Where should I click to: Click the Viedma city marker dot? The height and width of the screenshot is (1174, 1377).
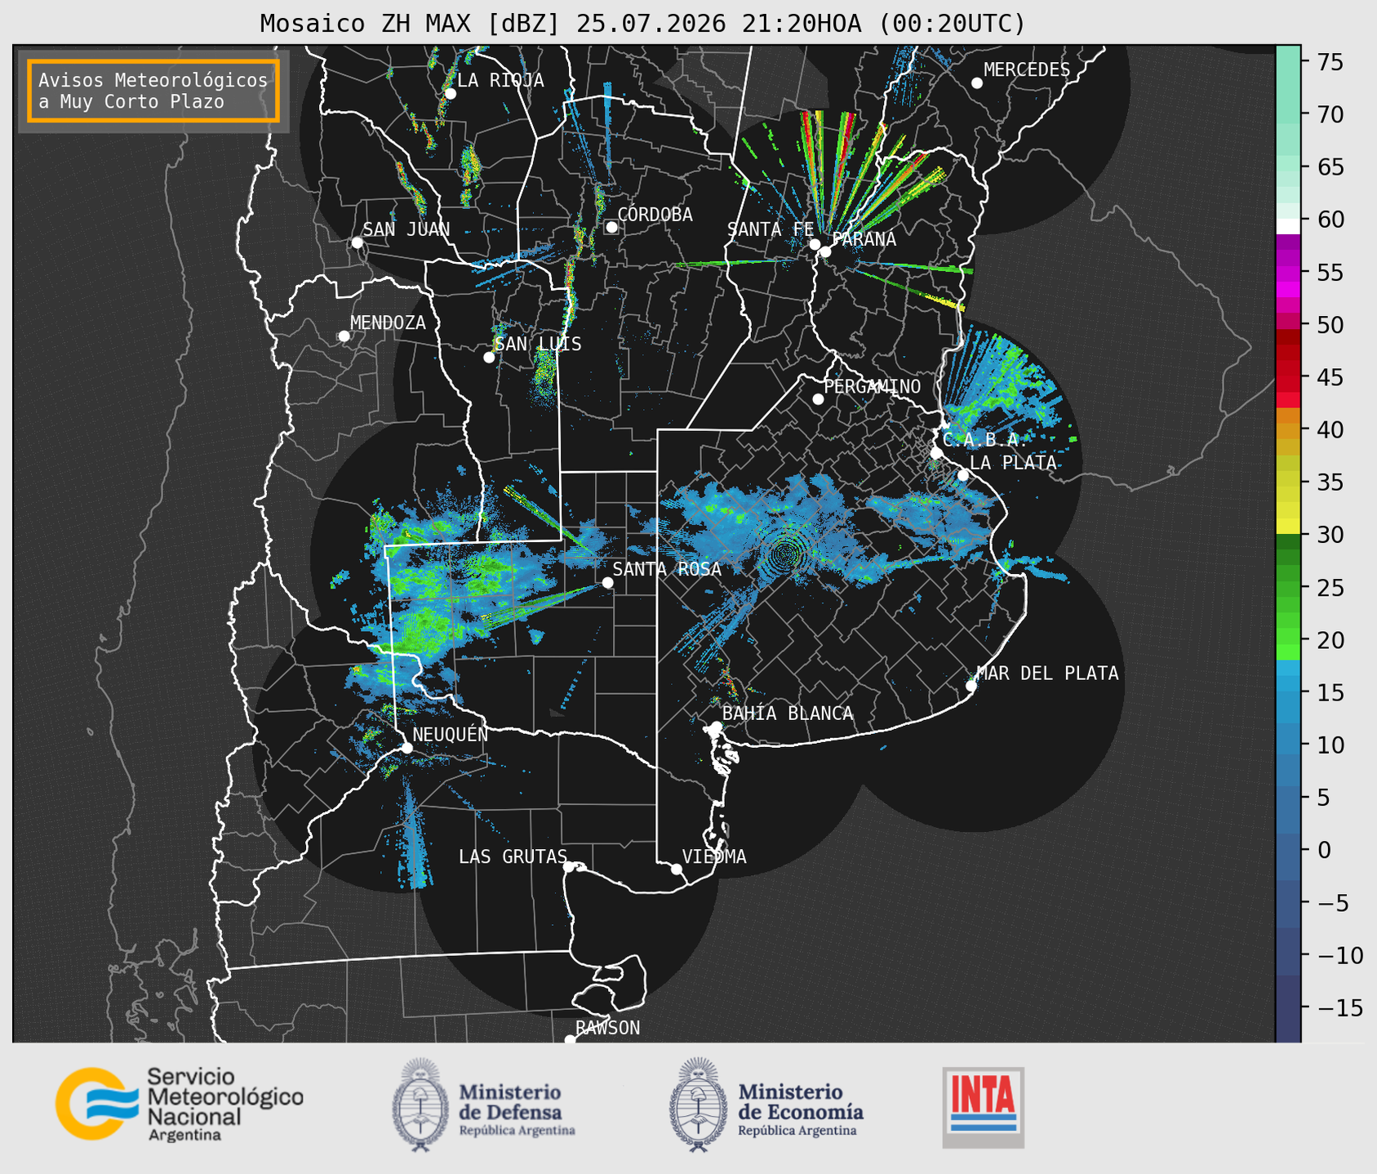pyautogui.click(x=676, y=869)
